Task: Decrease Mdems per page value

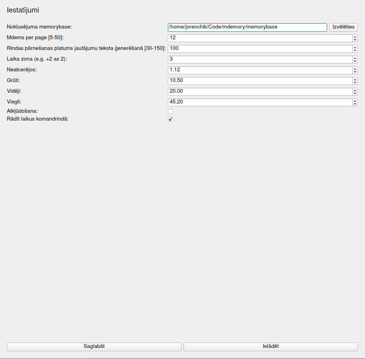Action: coord(355,40)
